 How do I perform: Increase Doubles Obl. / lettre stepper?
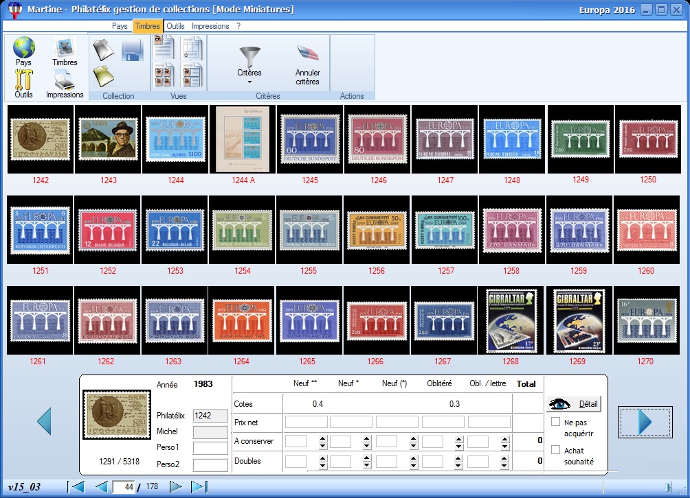505,458
